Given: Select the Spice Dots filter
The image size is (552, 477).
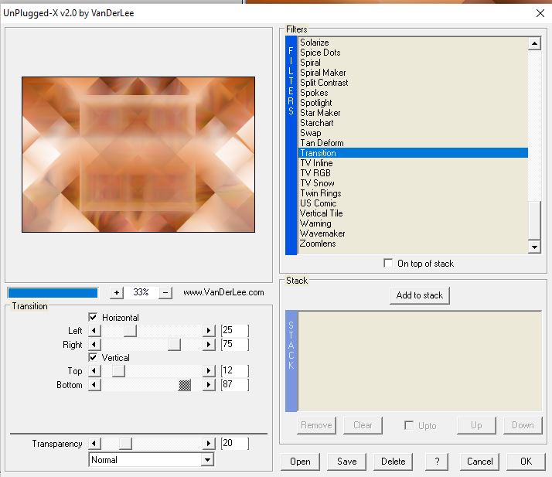Looking at the screenshot, I should tap(413, 53).
